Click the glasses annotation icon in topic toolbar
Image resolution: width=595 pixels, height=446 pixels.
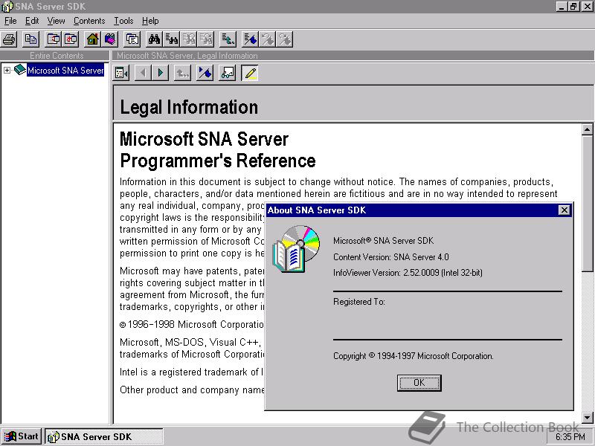point(227,72)
